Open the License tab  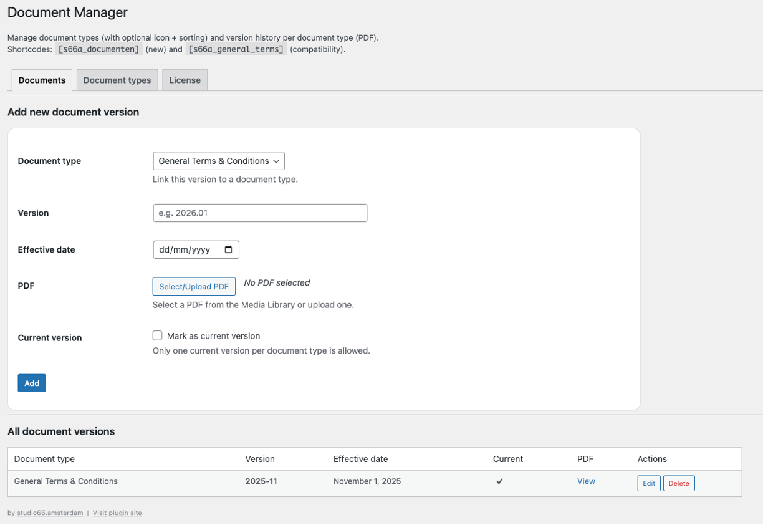coord(185,80)
